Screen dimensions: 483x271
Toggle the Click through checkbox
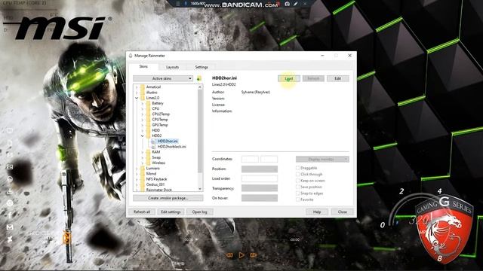pos(298,174)
